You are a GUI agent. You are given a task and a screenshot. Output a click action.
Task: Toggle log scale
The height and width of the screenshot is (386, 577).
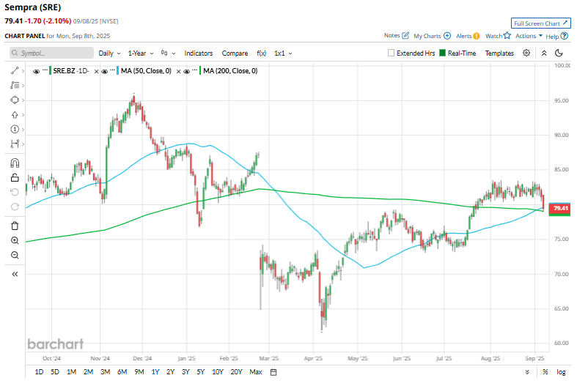tap(561, 372)
